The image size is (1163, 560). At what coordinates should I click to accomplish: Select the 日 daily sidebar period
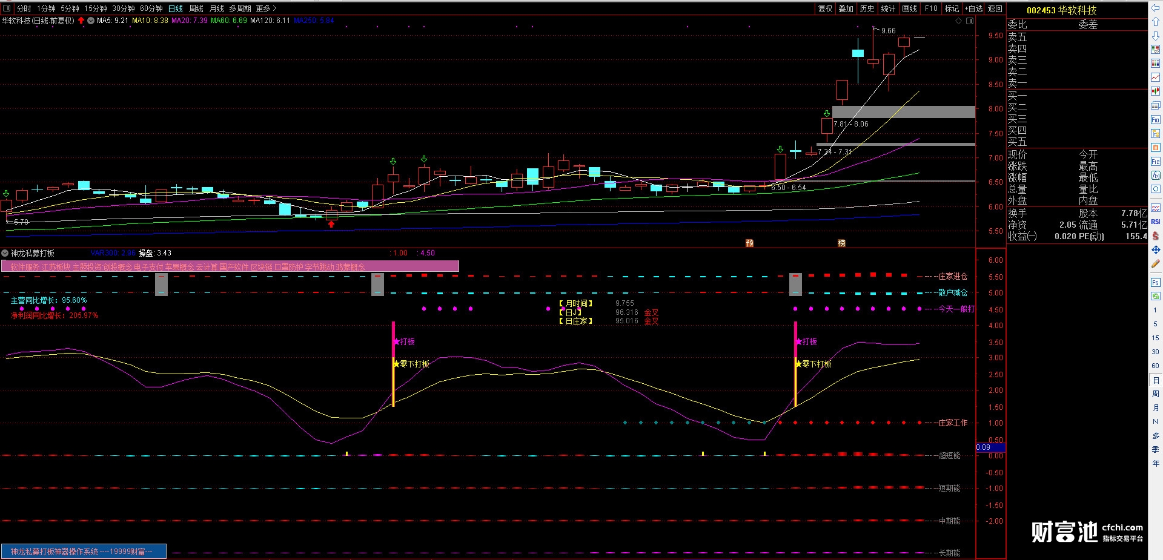pos(1156,380)
